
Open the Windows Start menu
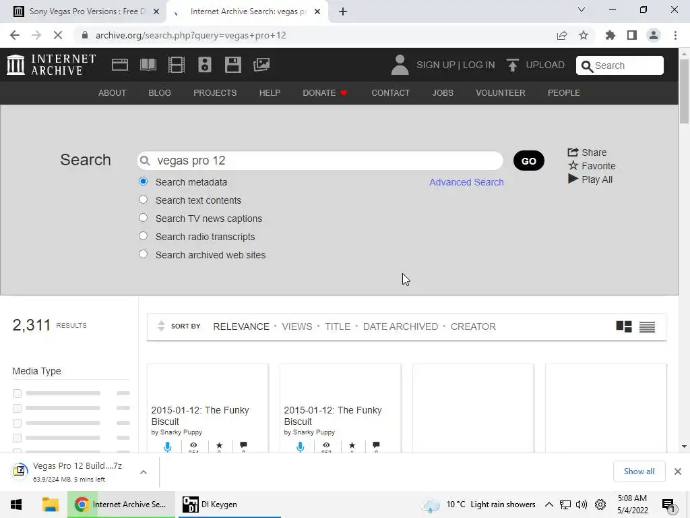click(x=16, y=505)
